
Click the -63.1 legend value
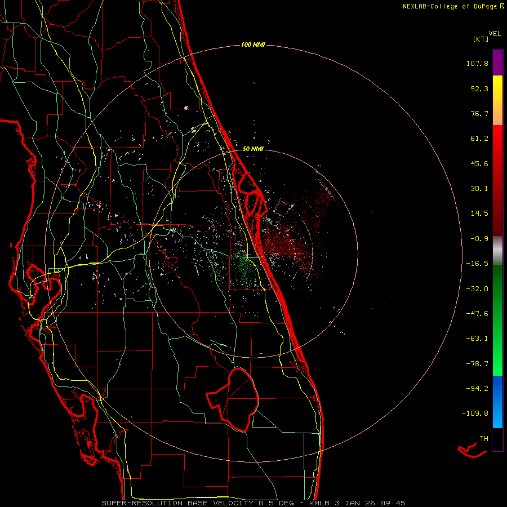[x=477, y=339]
